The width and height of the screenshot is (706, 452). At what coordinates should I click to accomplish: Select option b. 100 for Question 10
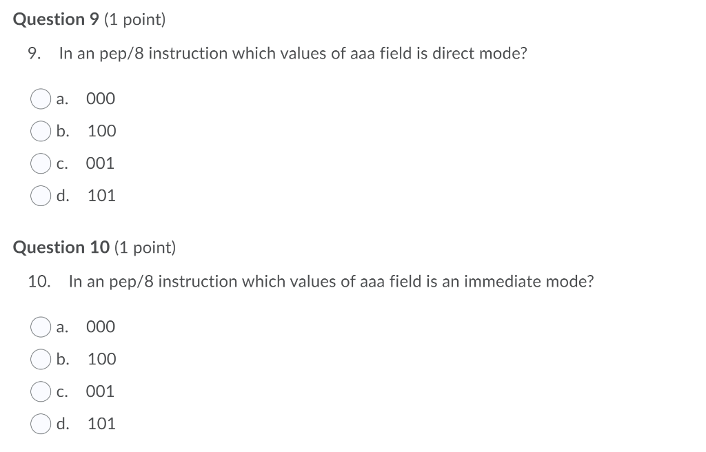[41, 359]
